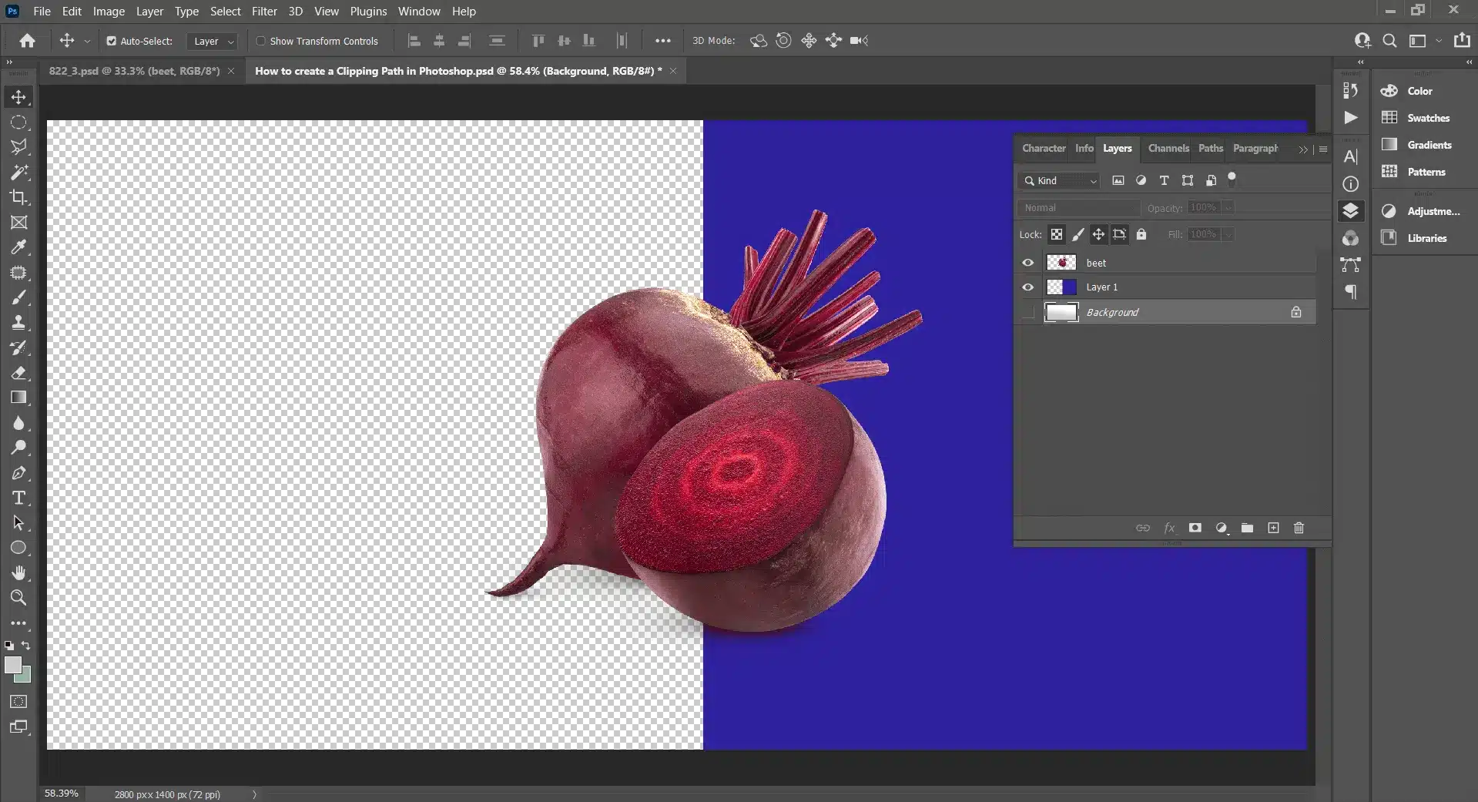Open the Image menu

pyautogui.click(x=109, y=12)
